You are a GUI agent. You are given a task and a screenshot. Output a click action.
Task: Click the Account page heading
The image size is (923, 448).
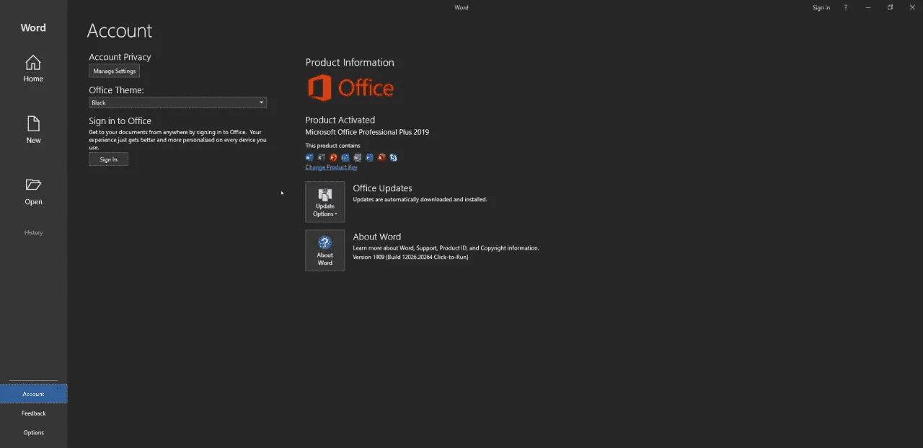coord(120,31)
